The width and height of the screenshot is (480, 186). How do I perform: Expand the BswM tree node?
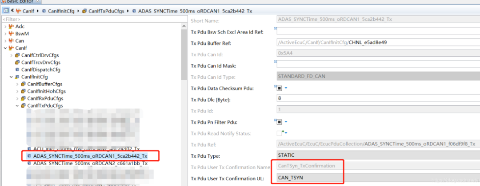(5, 34)
